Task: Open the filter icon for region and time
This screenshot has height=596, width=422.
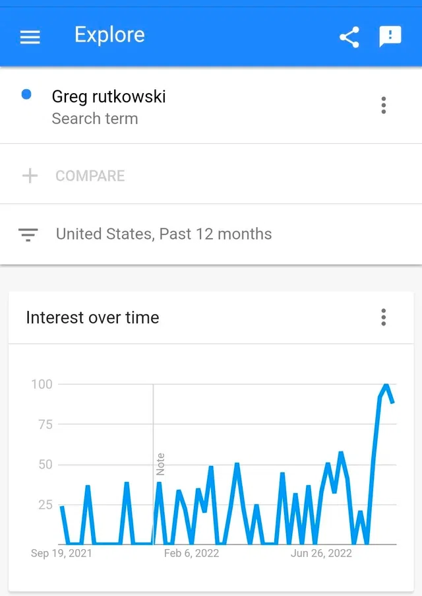Action: (28, 234)
